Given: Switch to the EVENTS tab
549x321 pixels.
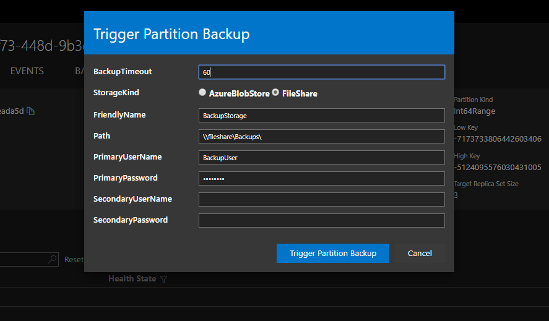Looking at the screenshot, I should pyautogui.click(x=27, y=71).
